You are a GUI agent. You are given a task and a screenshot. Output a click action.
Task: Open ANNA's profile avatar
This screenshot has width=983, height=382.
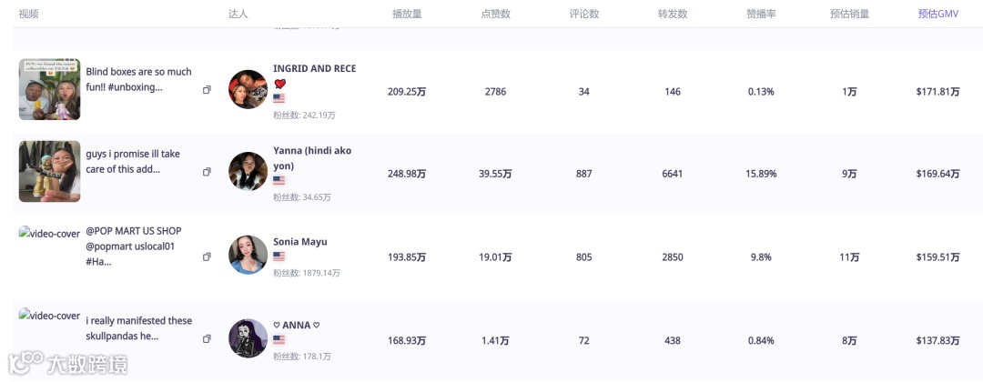click(248, 338)
